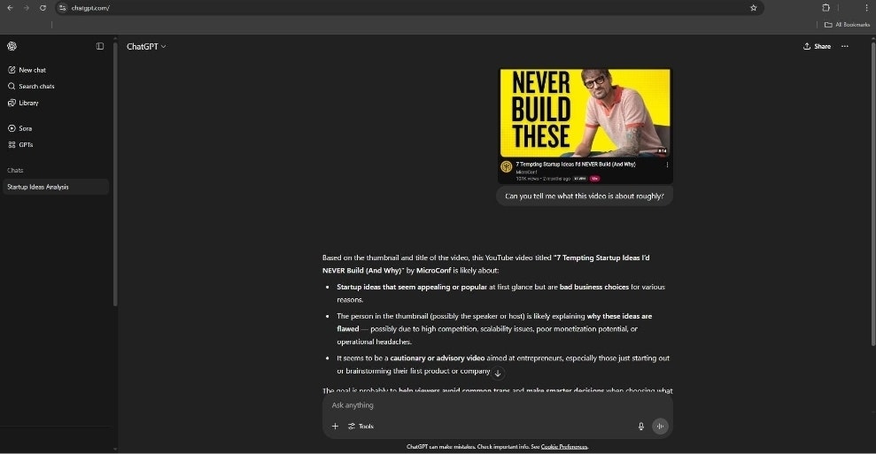The height and width of the screenshot is (454, 876).
Task: Reload the page
Action: click(x=43, y=8)
